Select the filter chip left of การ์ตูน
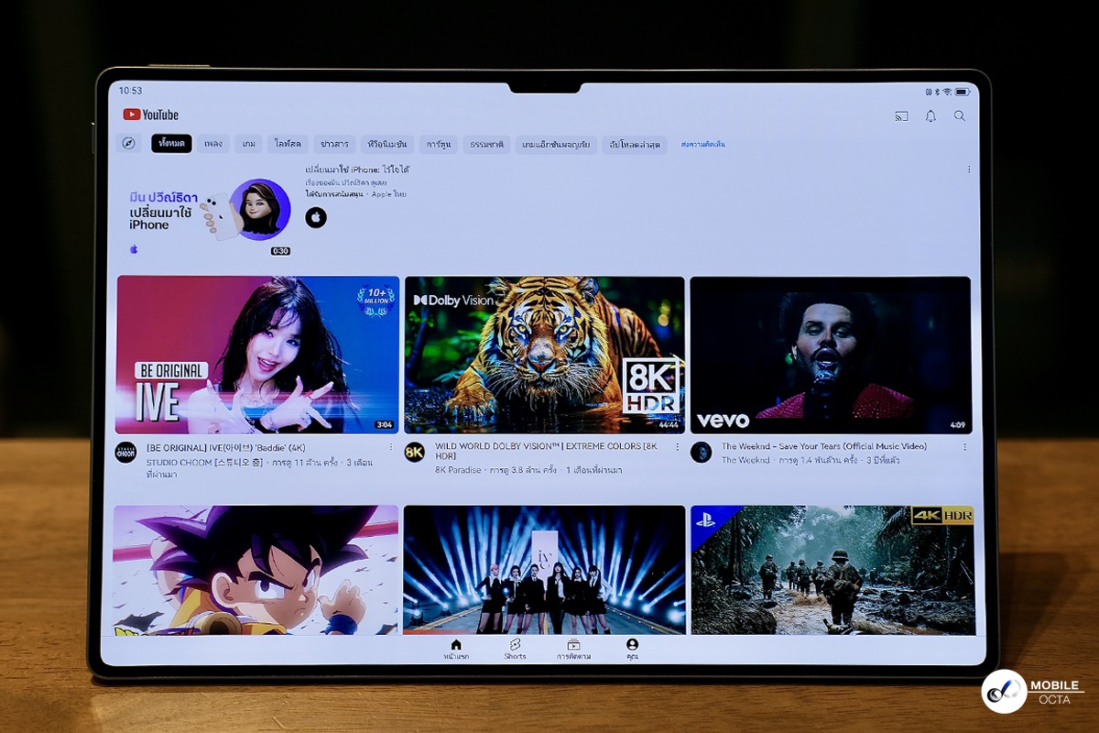Screen dimensions: 1099x733 click(386, 144)
